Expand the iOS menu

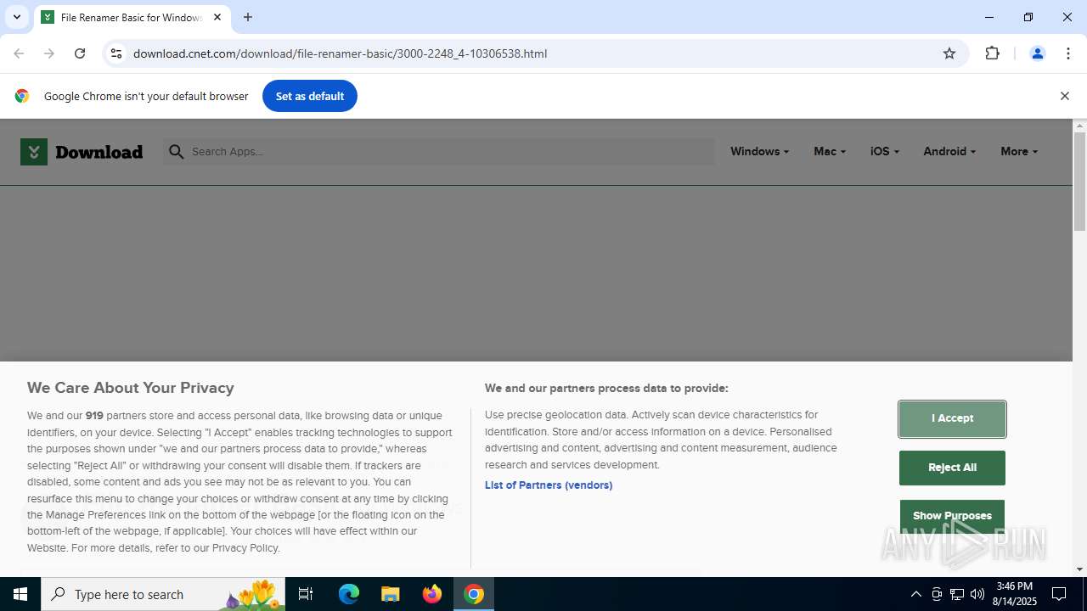point(884,151)
